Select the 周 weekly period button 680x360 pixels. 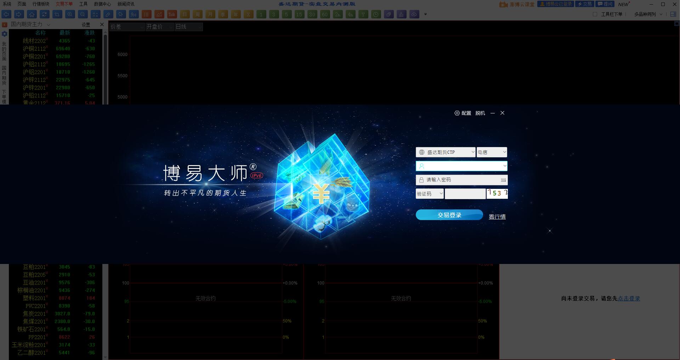click(x=198, y=14)
